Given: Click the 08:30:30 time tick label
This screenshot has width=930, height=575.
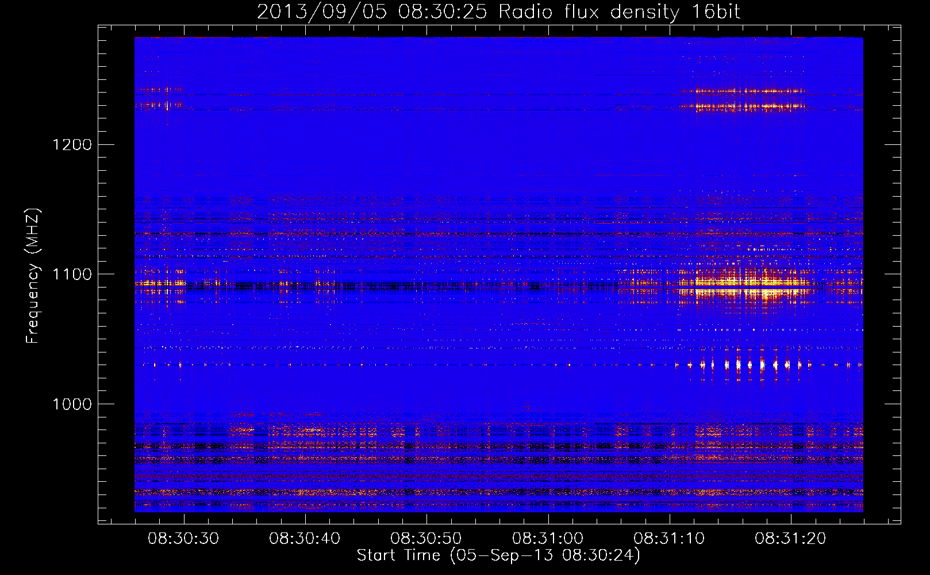Looking at the screenshot, I should 183,539.
